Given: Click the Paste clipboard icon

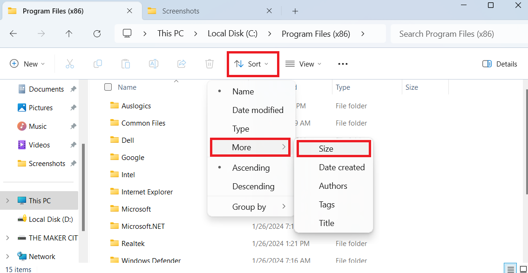Looking at the screenshot, I should pyautogui.click(x=126, y=64).
